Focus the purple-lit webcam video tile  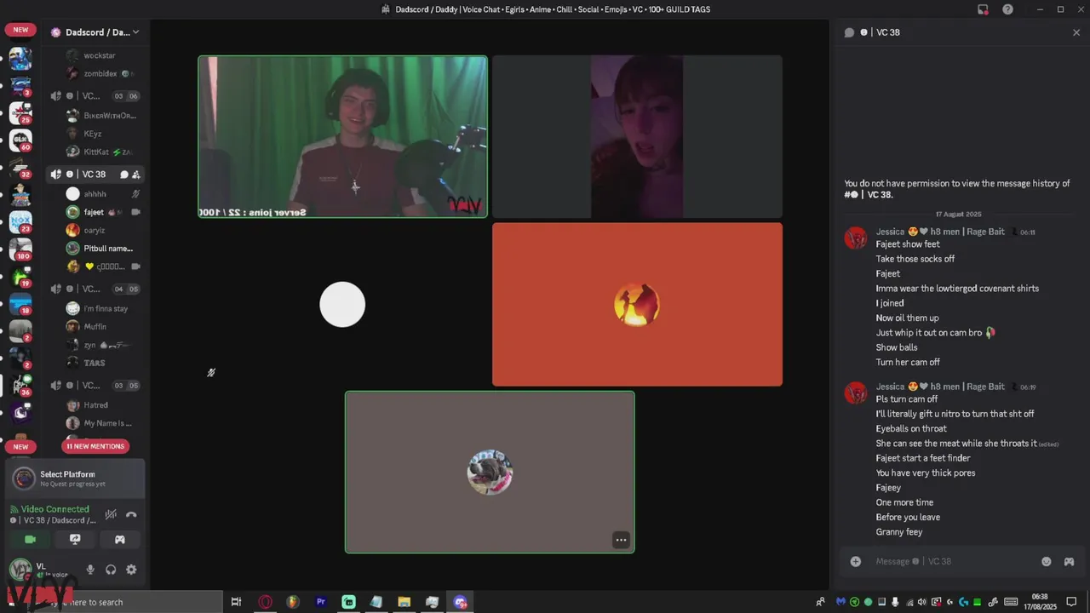click(x=637, y=137)
